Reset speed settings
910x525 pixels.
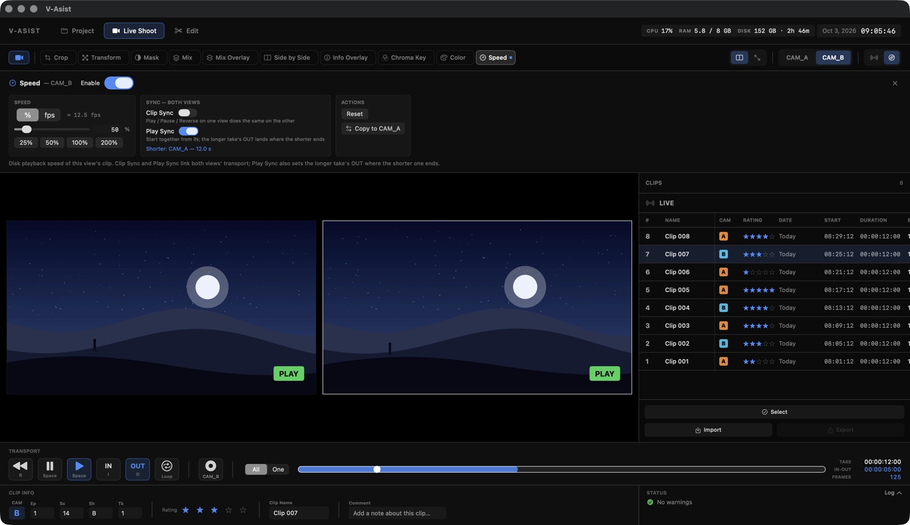tap(355, 114)
